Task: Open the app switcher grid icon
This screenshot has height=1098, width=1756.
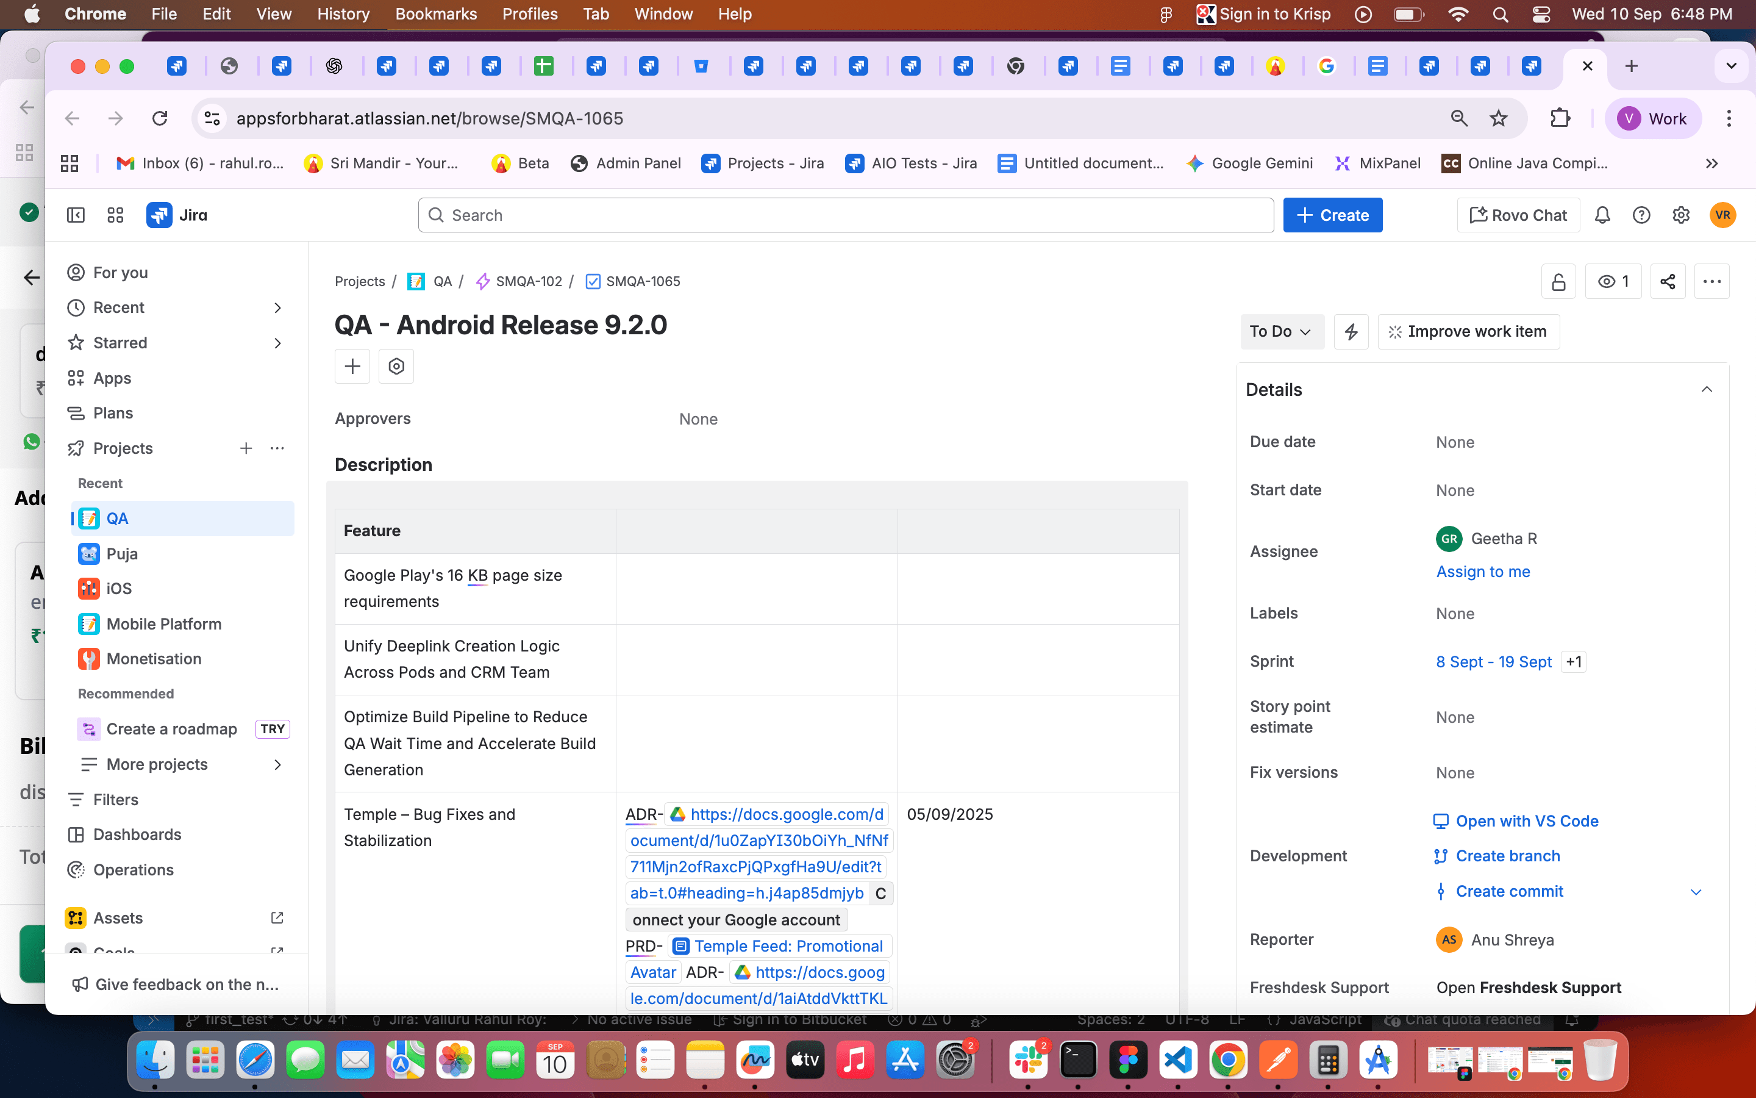Action: click(x=115, y=215)
